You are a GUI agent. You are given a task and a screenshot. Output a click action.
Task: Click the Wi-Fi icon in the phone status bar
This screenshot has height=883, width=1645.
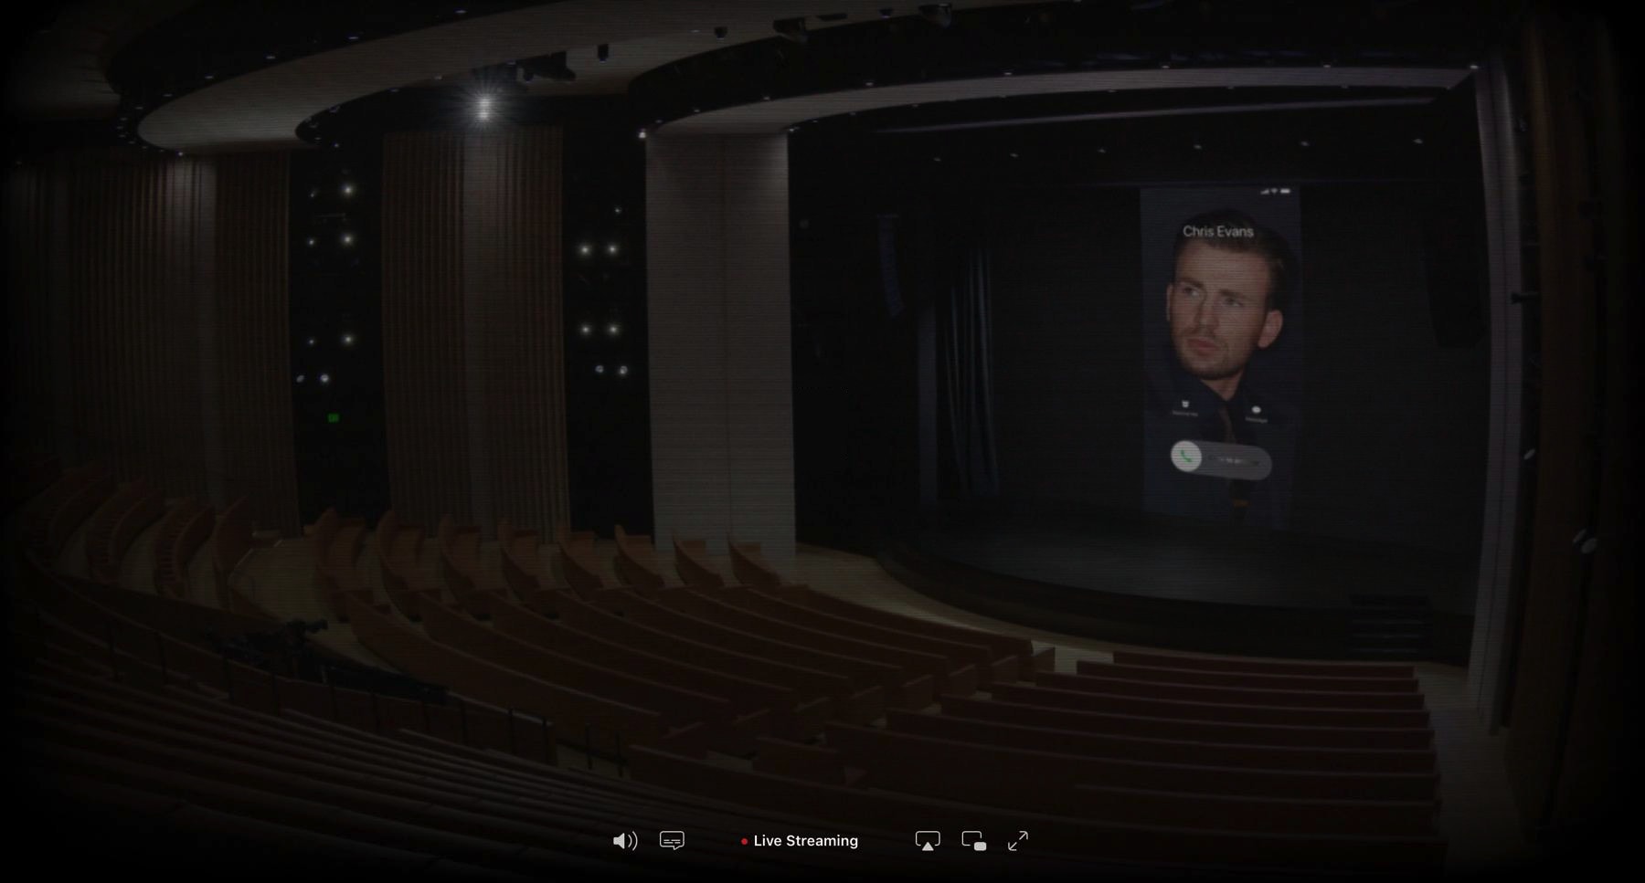tap(1274, 191)
